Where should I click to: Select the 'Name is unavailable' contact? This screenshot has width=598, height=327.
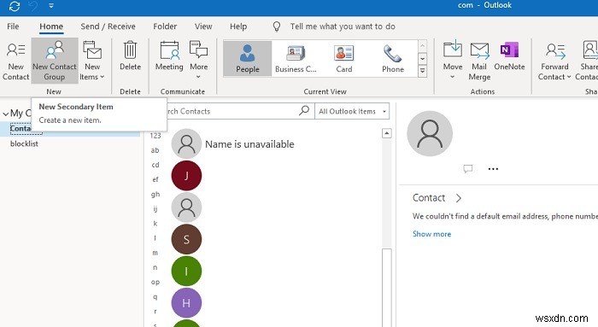[249, 144]
